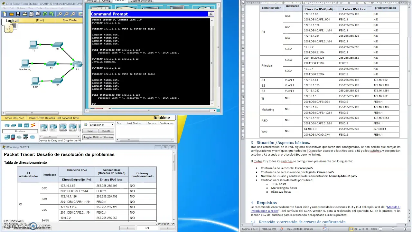
Task: Click the Print icon in the toolbar
Action: (25, 14)
